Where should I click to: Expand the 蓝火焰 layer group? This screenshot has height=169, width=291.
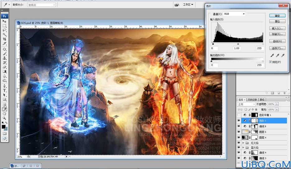click(243, 148)
